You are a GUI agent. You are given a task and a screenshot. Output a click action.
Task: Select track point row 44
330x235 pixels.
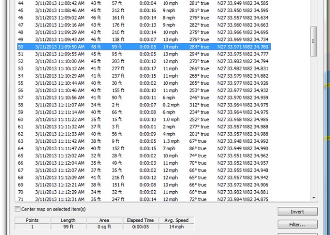click(141, 3)
